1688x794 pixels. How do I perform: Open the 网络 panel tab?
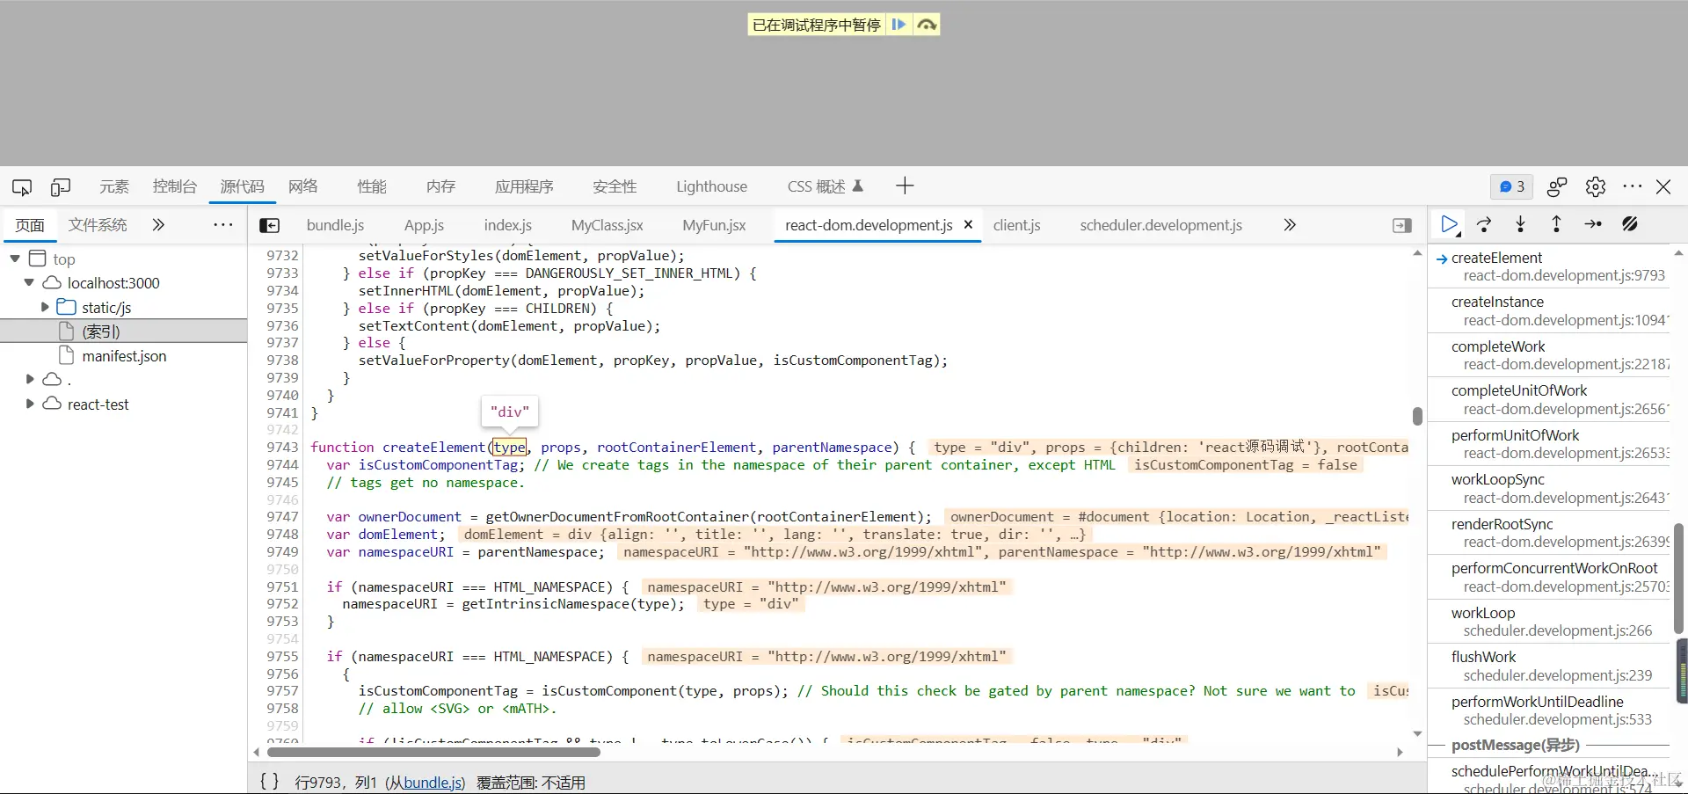pos(303,186)
